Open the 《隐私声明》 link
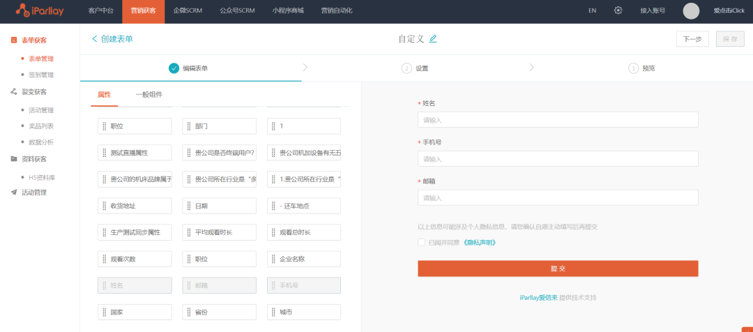Image resolution: width=753 pixels, height=332 pixels. (x=479, y=243)
